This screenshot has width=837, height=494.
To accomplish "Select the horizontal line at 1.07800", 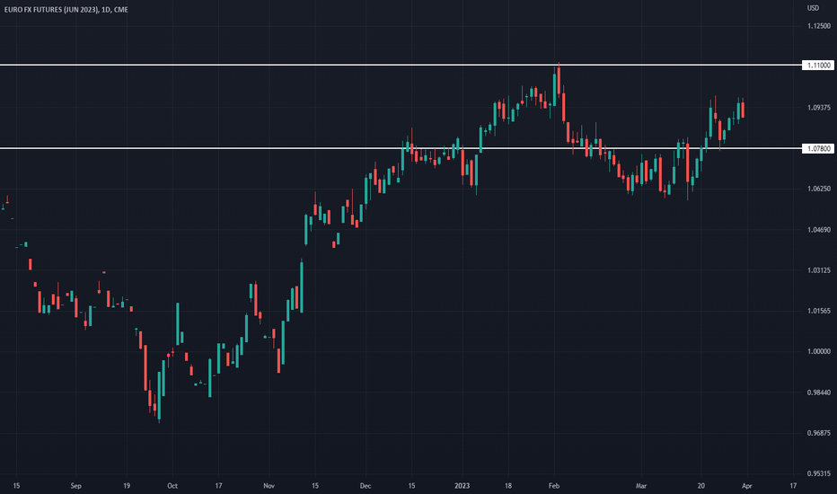I will [401, 148].
